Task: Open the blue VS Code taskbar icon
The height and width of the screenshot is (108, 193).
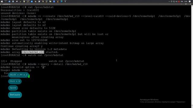Action: tap(32, 1)
